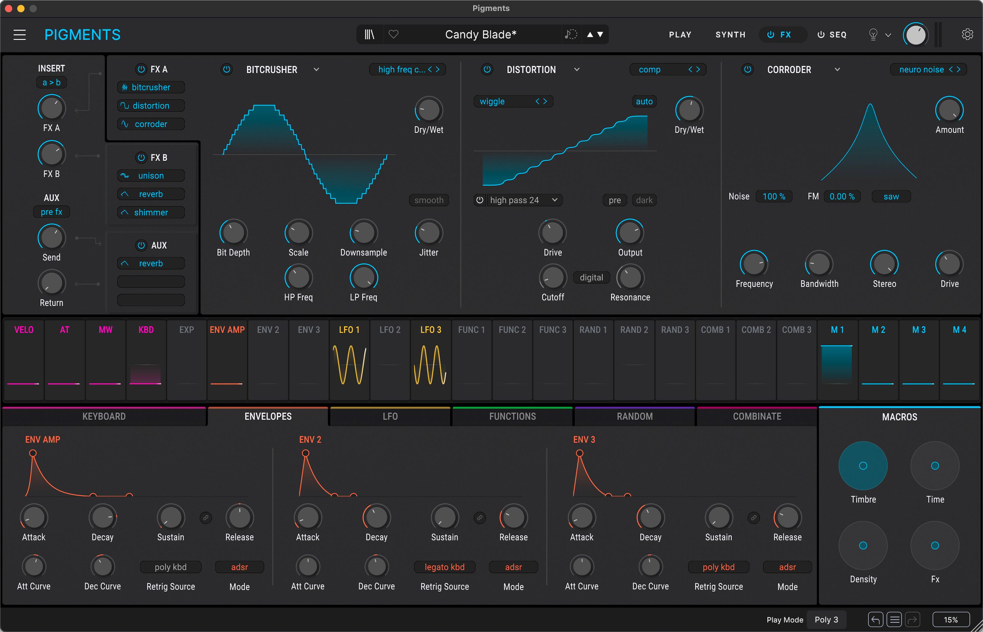Screen dimensions: 983x632
Task: Toggle FX B bus power
Action: [141, 157]
